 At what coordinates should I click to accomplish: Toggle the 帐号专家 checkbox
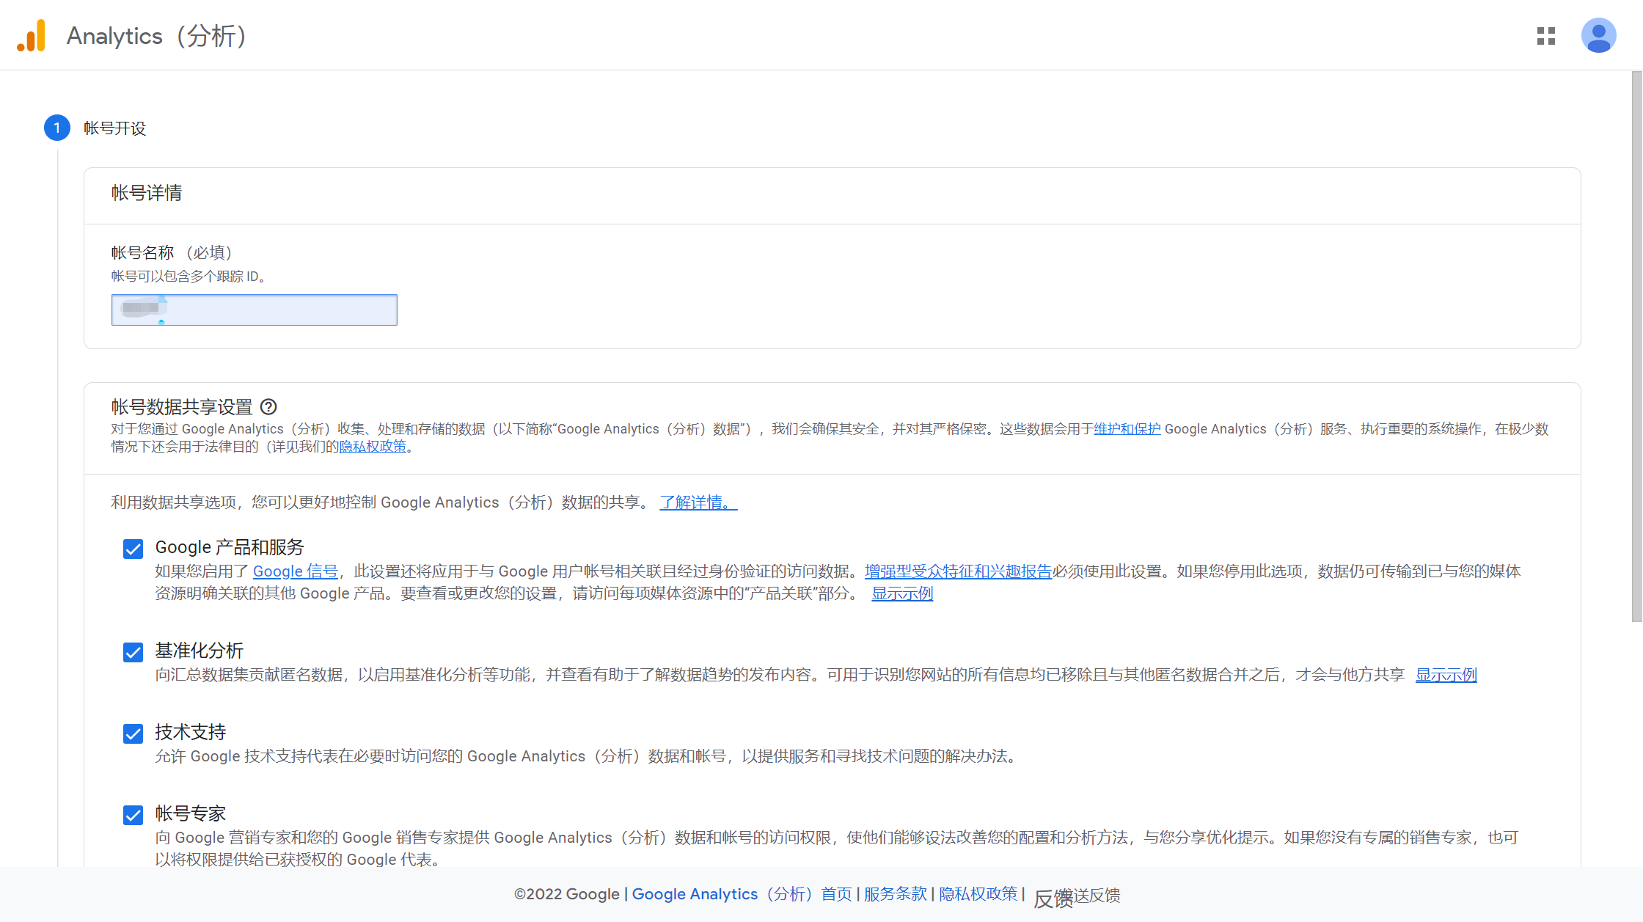pos(133,815)
